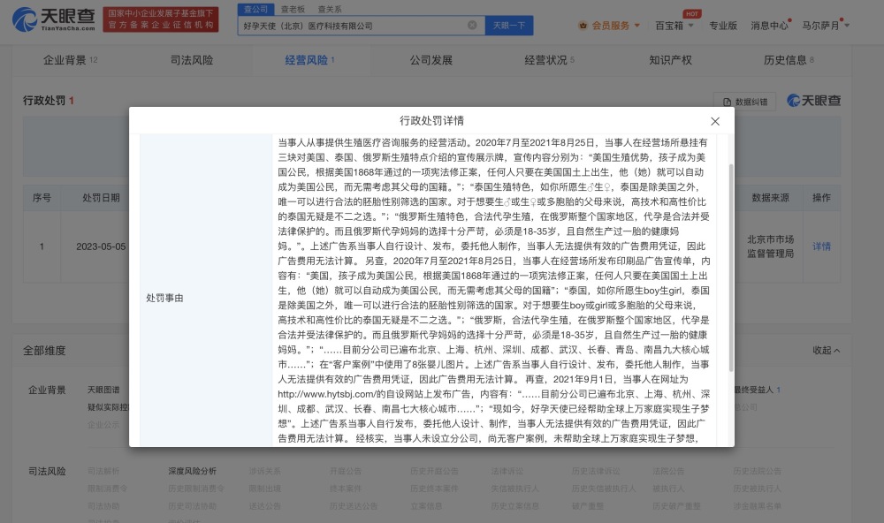Open the 详情 link in the table
This screenshot has height=523, width=884.
823,246
